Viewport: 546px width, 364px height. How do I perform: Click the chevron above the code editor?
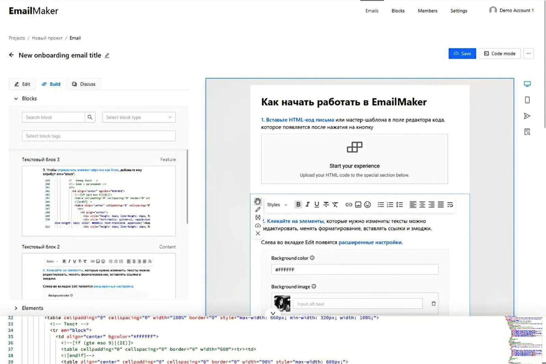273,313
